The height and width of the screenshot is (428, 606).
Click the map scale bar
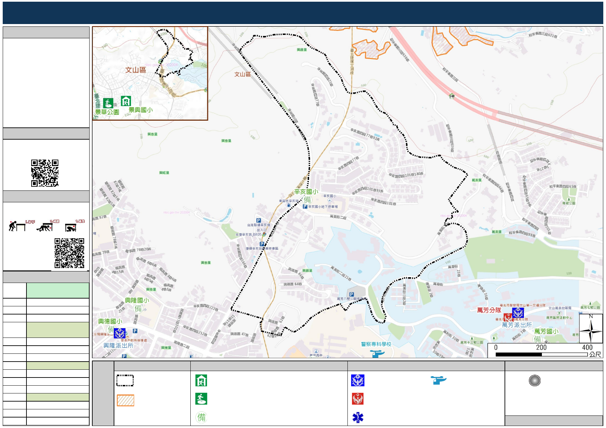point(542,354)
